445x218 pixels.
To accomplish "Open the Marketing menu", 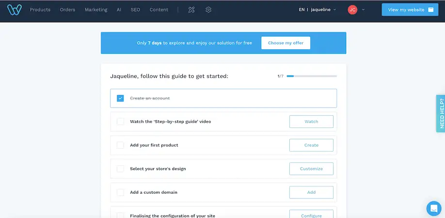I will pyautogui.click(x=96, y=10).
